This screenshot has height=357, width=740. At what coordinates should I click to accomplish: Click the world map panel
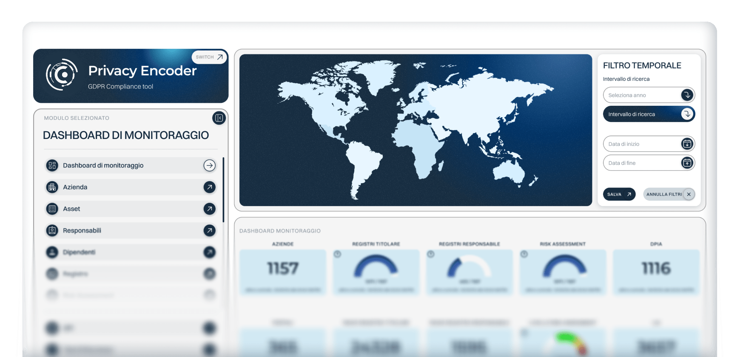point(416,130)
